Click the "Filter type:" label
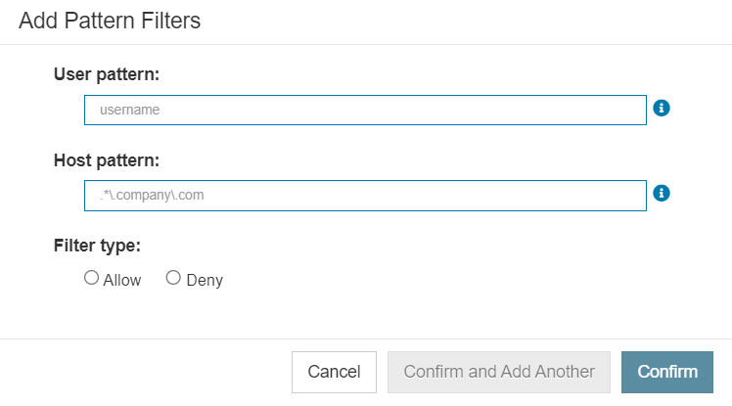Image resolution: width=732 pixels, height=406 pixels. [x=97, y=246]
